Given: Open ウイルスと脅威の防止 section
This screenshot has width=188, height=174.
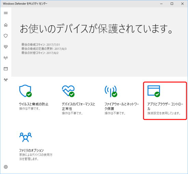Looking at the screenshot, I should coord(34,104).
